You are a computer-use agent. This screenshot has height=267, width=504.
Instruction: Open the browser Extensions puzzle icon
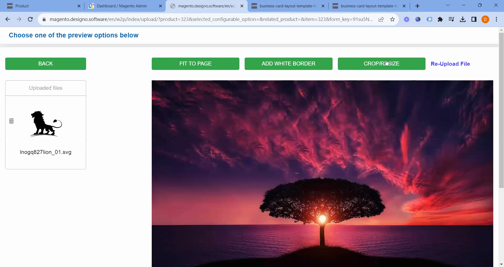[440, 19]
